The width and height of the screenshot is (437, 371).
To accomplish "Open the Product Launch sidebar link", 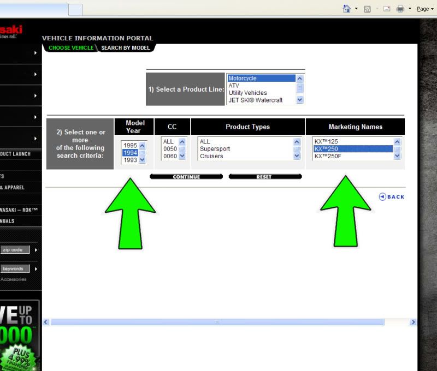I will coord(15,154).
